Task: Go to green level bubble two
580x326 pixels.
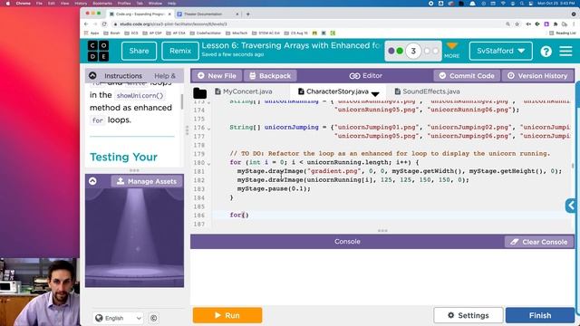Action: click(400, 51)
